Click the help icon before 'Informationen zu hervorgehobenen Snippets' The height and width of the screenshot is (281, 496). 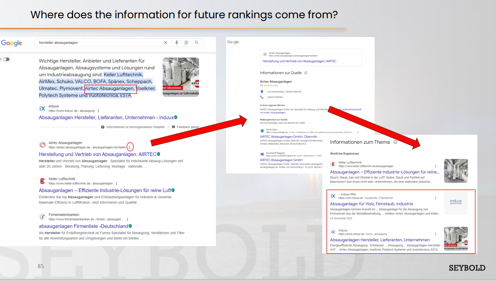click(102, 127)
